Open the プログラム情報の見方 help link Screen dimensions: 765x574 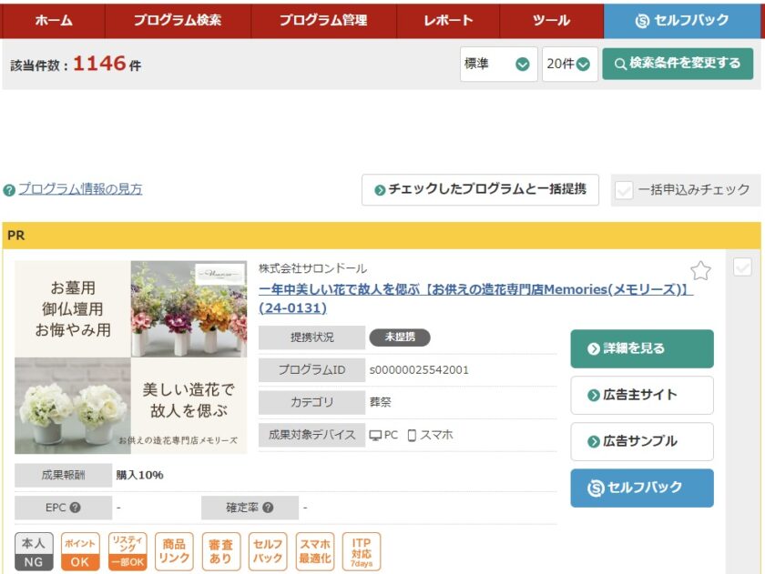pyautogui.click(x=80, y=189)
